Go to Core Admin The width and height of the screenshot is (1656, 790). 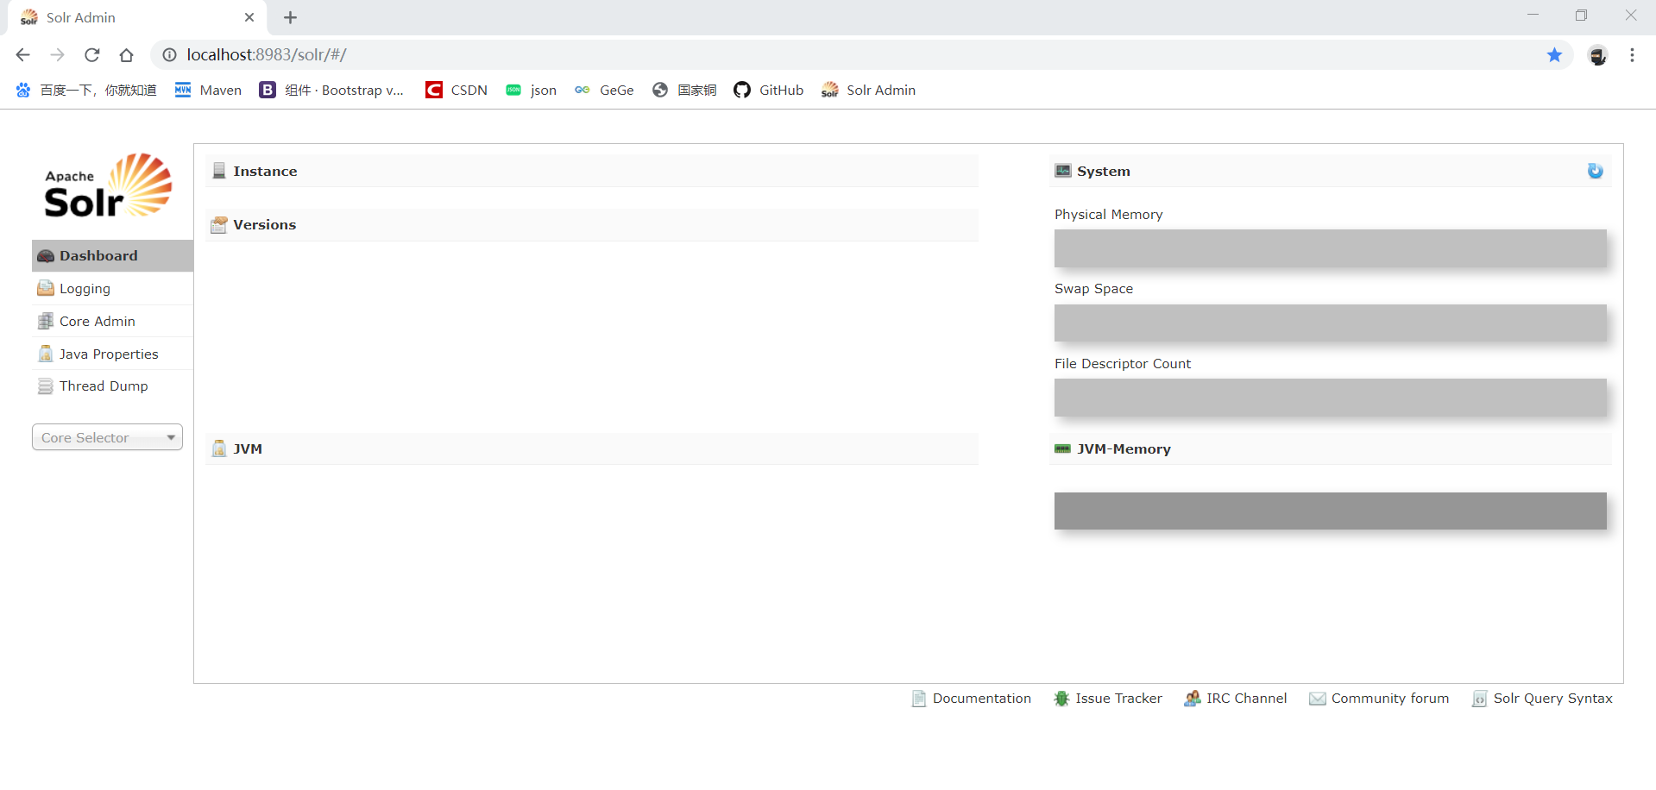112,322
